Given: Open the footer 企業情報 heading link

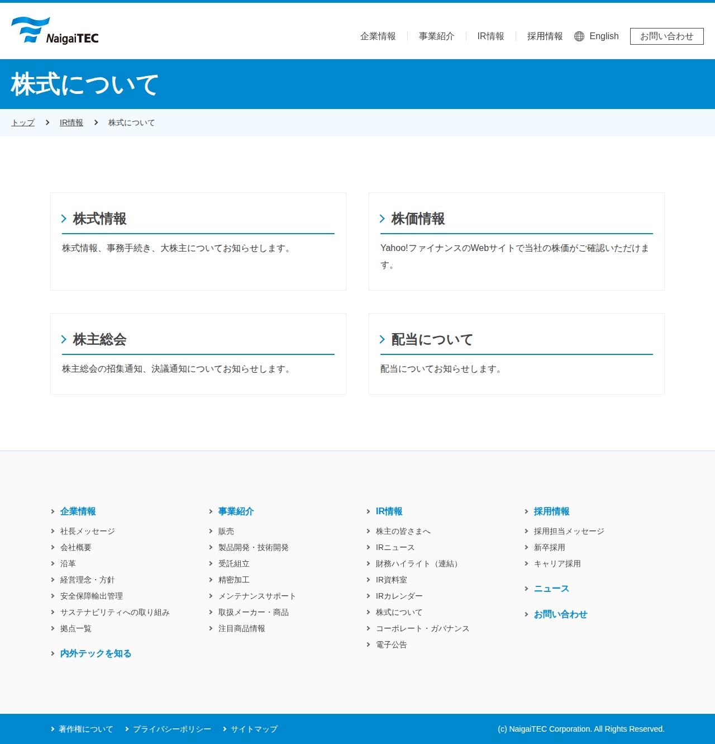Looking at the screenshot, I should pos(78,511).
